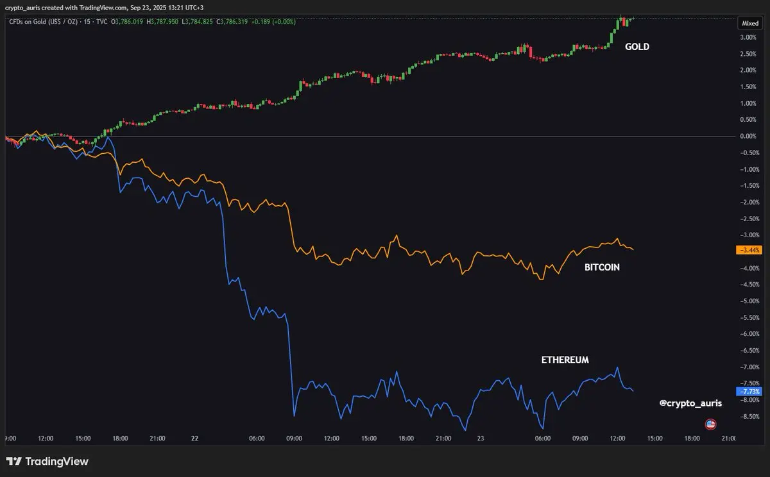Click the Mixed scale mode button
Image resolution: width=770 pixels, height=477 pixels.
pos(750,23)
